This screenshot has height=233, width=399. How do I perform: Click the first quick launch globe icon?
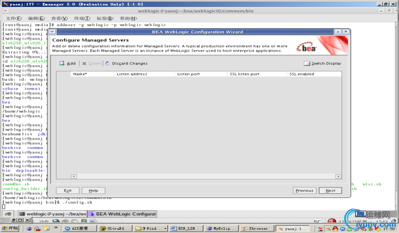[x=29, y=228]
